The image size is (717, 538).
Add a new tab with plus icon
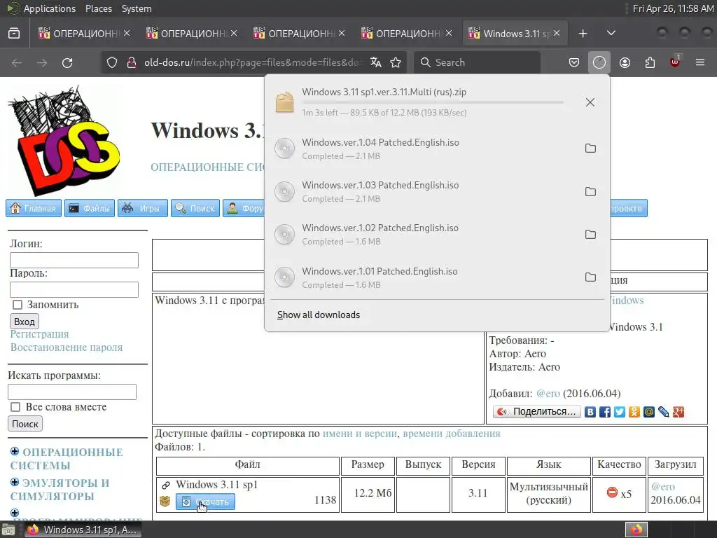coord(583,34)
